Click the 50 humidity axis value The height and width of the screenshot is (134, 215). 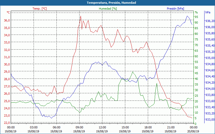(196, 68)
